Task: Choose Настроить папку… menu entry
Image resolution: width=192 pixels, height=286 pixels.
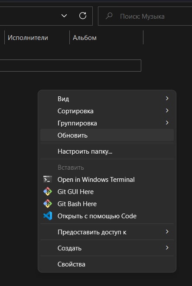Action: coord(107,151)
